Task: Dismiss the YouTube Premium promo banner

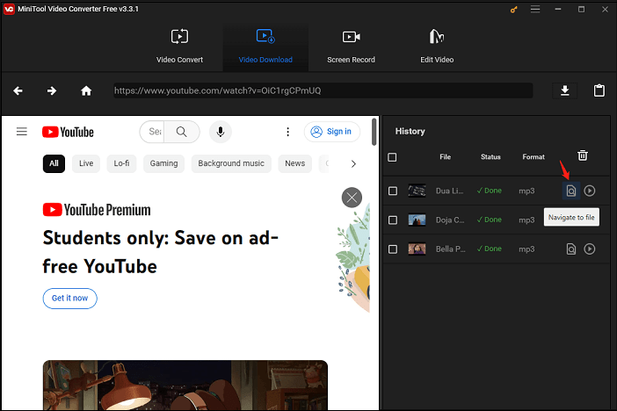Action: pos(352,198)
